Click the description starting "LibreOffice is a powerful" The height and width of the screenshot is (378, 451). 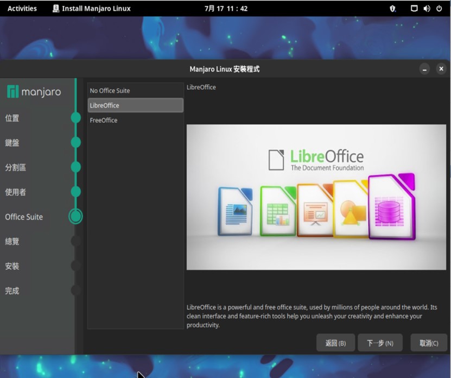coord(312,316)
